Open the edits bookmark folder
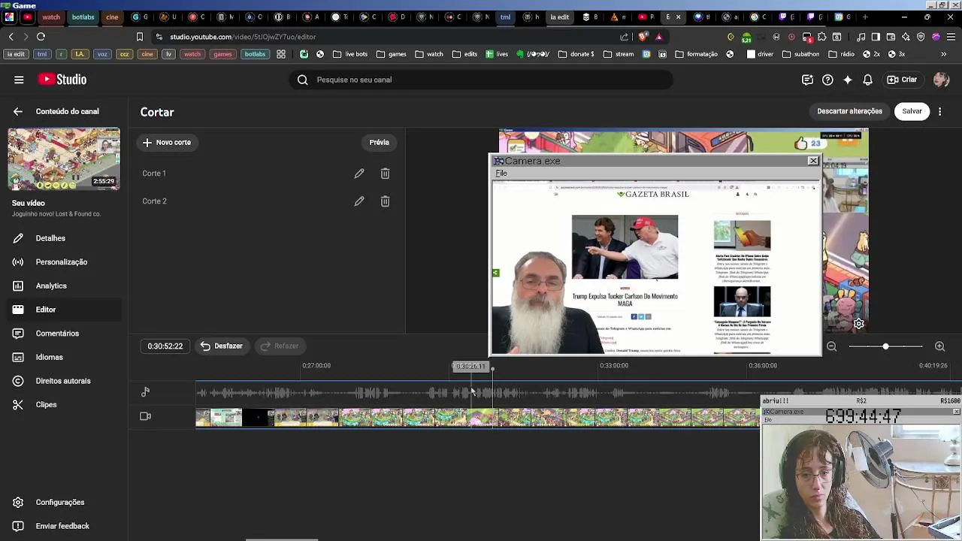962x541 pixels. pos(464,54)
